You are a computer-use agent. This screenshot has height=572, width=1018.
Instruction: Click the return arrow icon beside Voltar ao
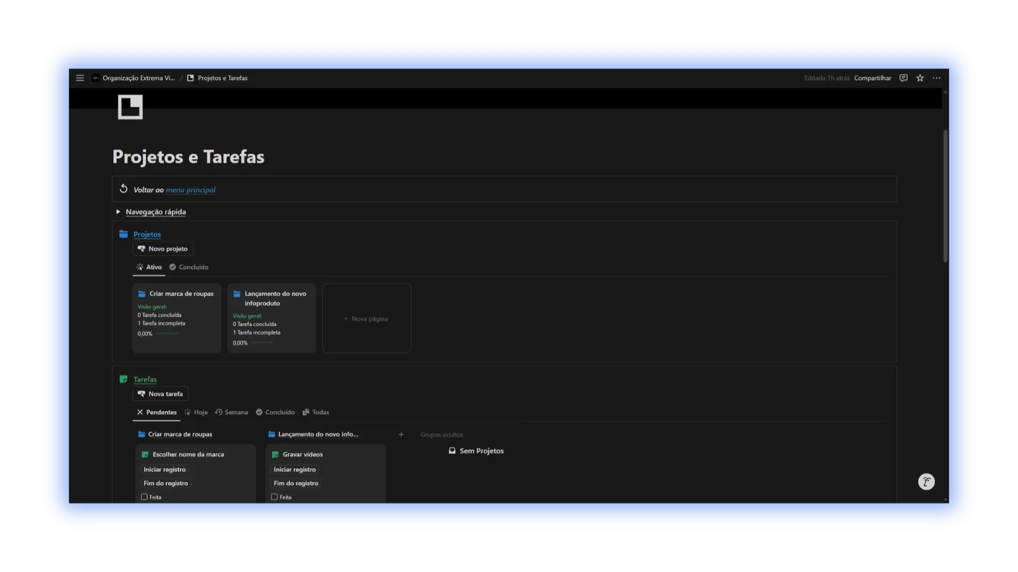[124, 189]
